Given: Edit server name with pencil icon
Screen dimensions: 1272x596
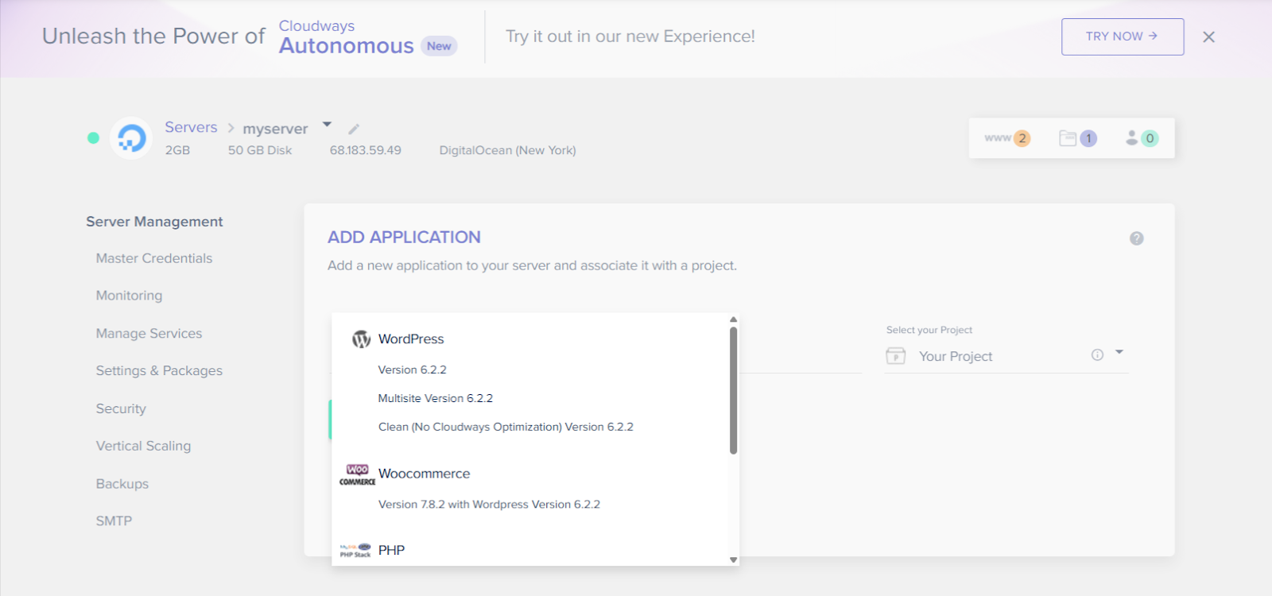Looking at the screenshot, I should click(x=354, y=129).
